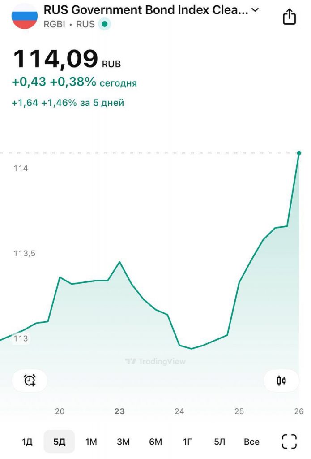The height and width of the screenshot is (459, 311).
Task: Tap the TradingView watermark logo
Action: click(x=155, y=361)
